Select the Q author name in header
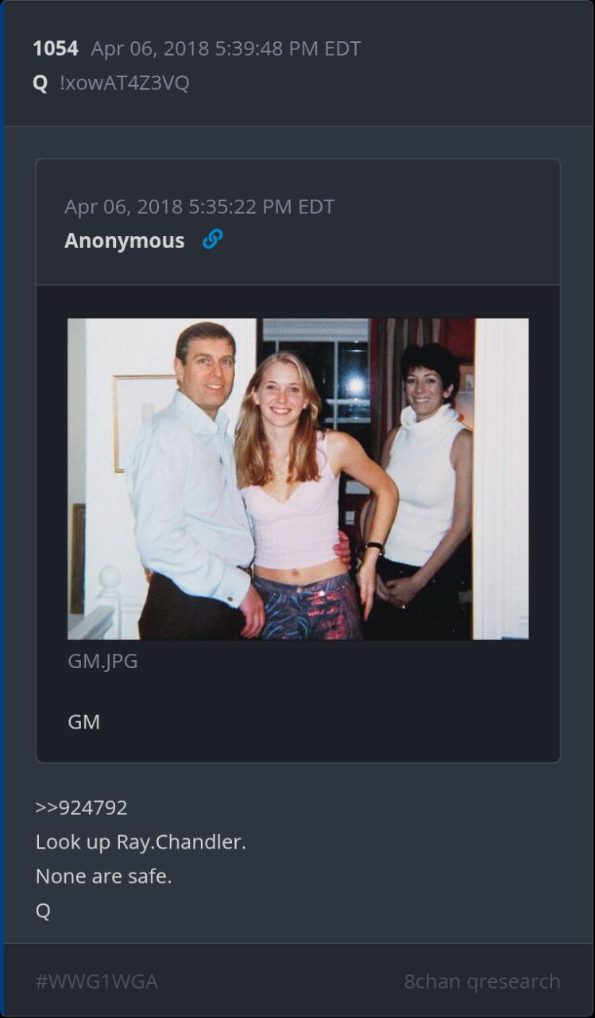Screen dimensions: 595x1018 41,84
